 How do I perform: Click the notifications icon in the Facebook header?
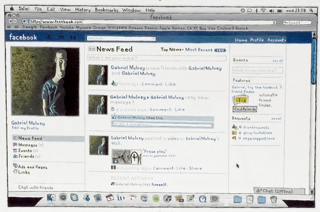click(x=73, y=37)
